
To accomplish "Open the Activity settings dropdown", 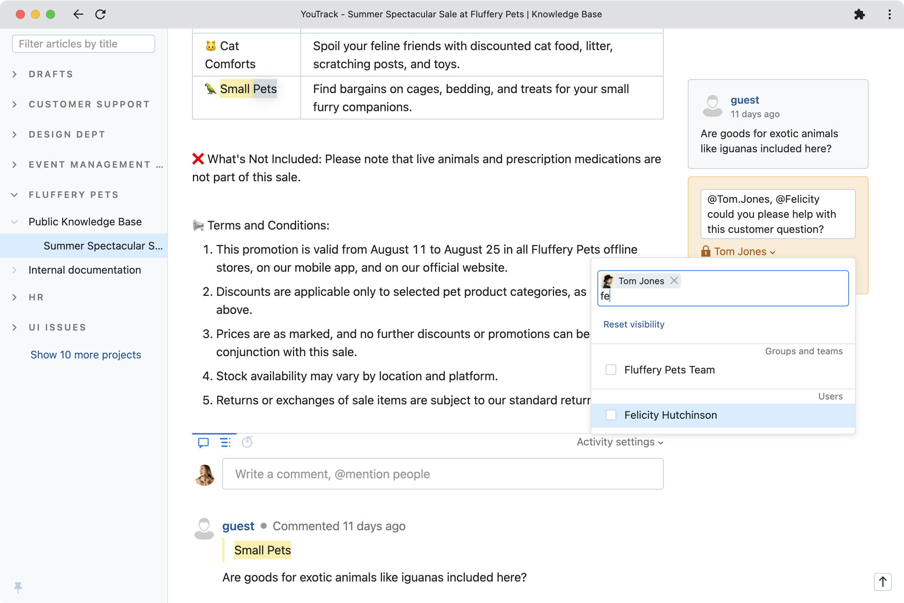I will click(x=620, y=442).
